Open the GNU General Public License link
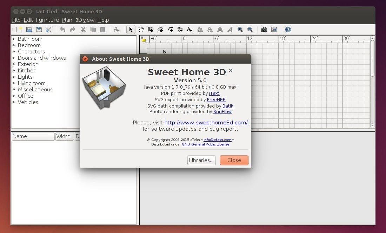Image resolution: width=386 pixels, height=233 pixels. (x=206, y=144)
